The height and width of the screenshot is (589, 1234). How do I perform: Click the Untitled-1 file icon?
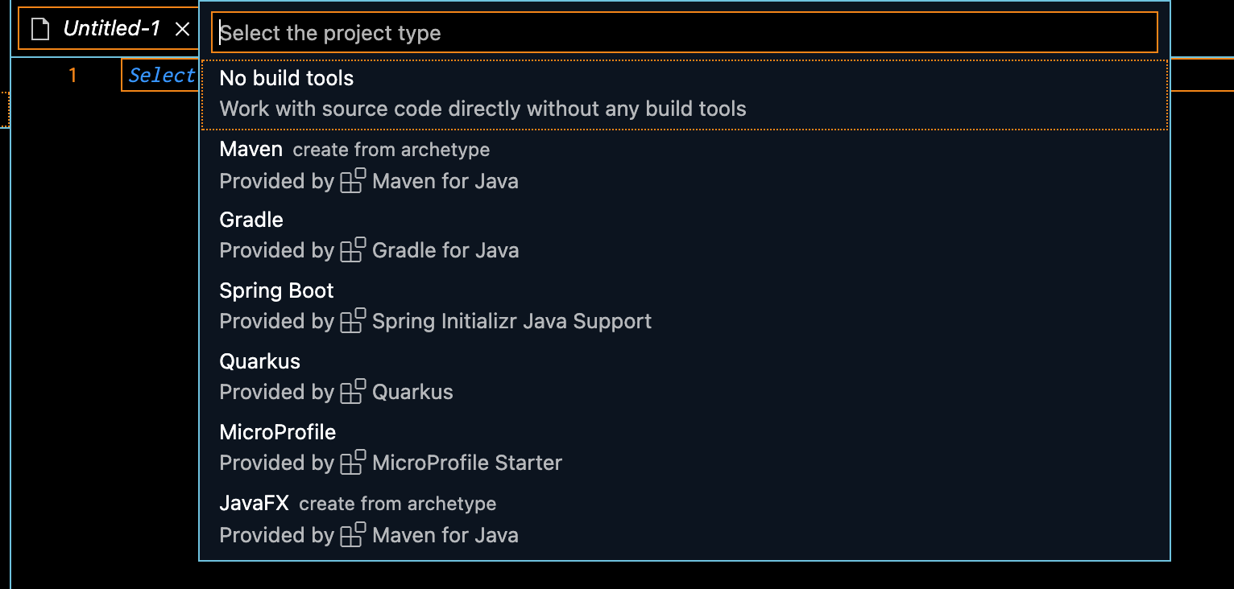[x=40, y=30]
